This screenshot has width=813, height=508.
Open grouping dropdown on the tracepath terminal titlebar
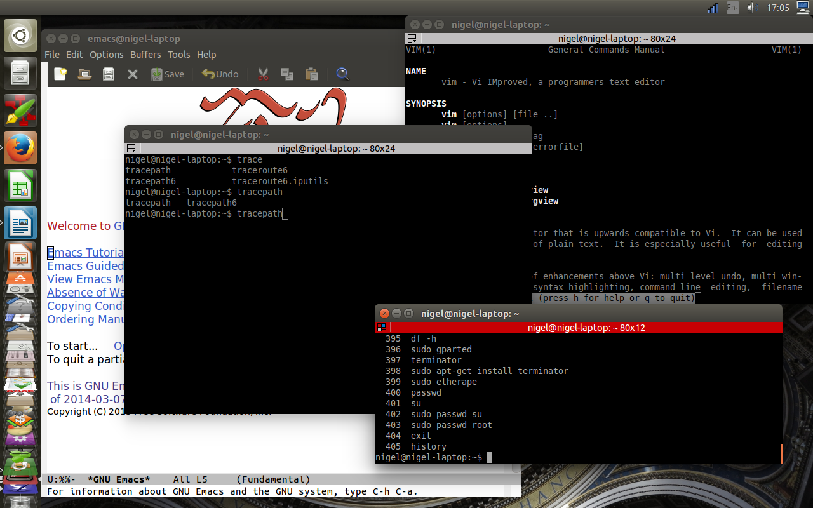(131, 149)
